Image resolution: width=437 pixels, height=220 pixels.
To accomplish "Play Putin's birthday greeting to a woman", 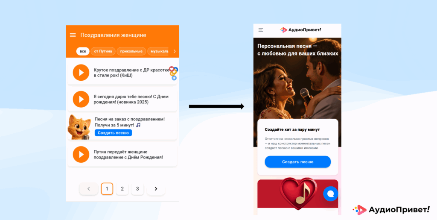I will (x=81, y=154).
